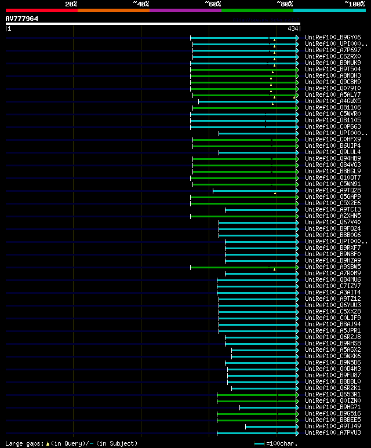Click the orange ~40% legend color segment

[114, 10]
